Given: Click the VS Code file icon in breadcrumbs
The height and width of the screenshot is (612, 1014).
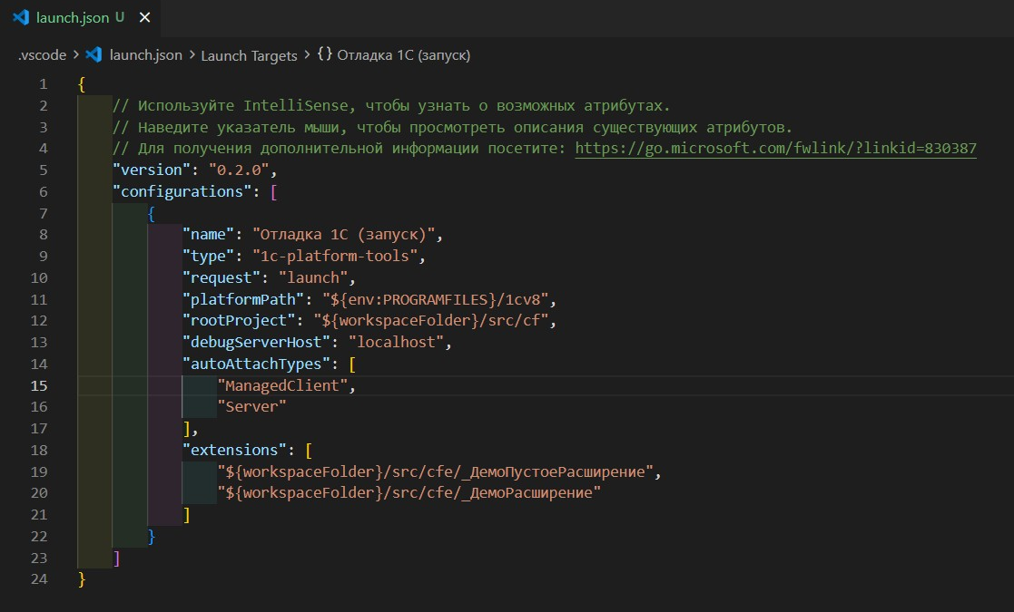Looking at the screenshot, I should [x=94, y=55].
